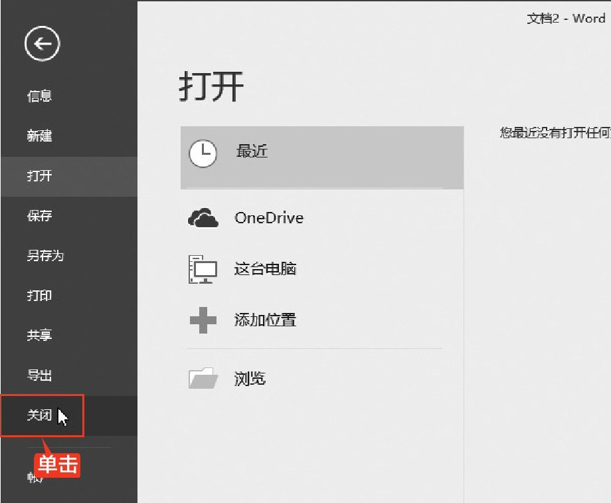Click the plus icon for 添加位置
Image resolution: width=611 pixels, height=503 pixels.
(203, 320)
